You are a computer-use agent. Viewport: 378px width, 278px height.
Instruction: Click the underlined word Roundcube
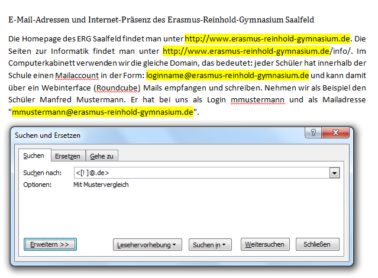tap(117, 88)
